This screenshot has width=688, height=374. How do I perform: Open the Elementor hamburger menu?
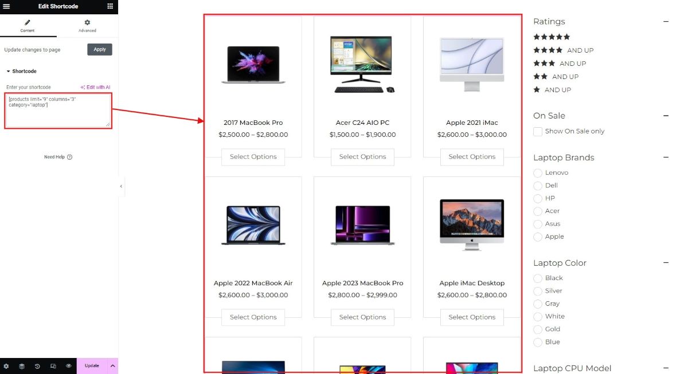(6, 6)
